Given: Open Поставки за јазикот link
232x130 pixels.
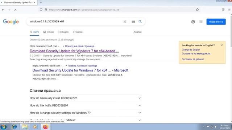Looking at the screenshot, I should click(193, 59).
